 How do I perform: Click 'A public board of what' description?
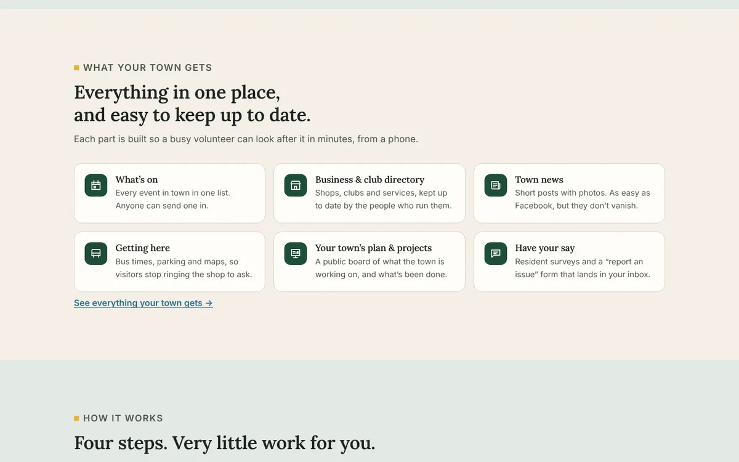click(381, 268)
